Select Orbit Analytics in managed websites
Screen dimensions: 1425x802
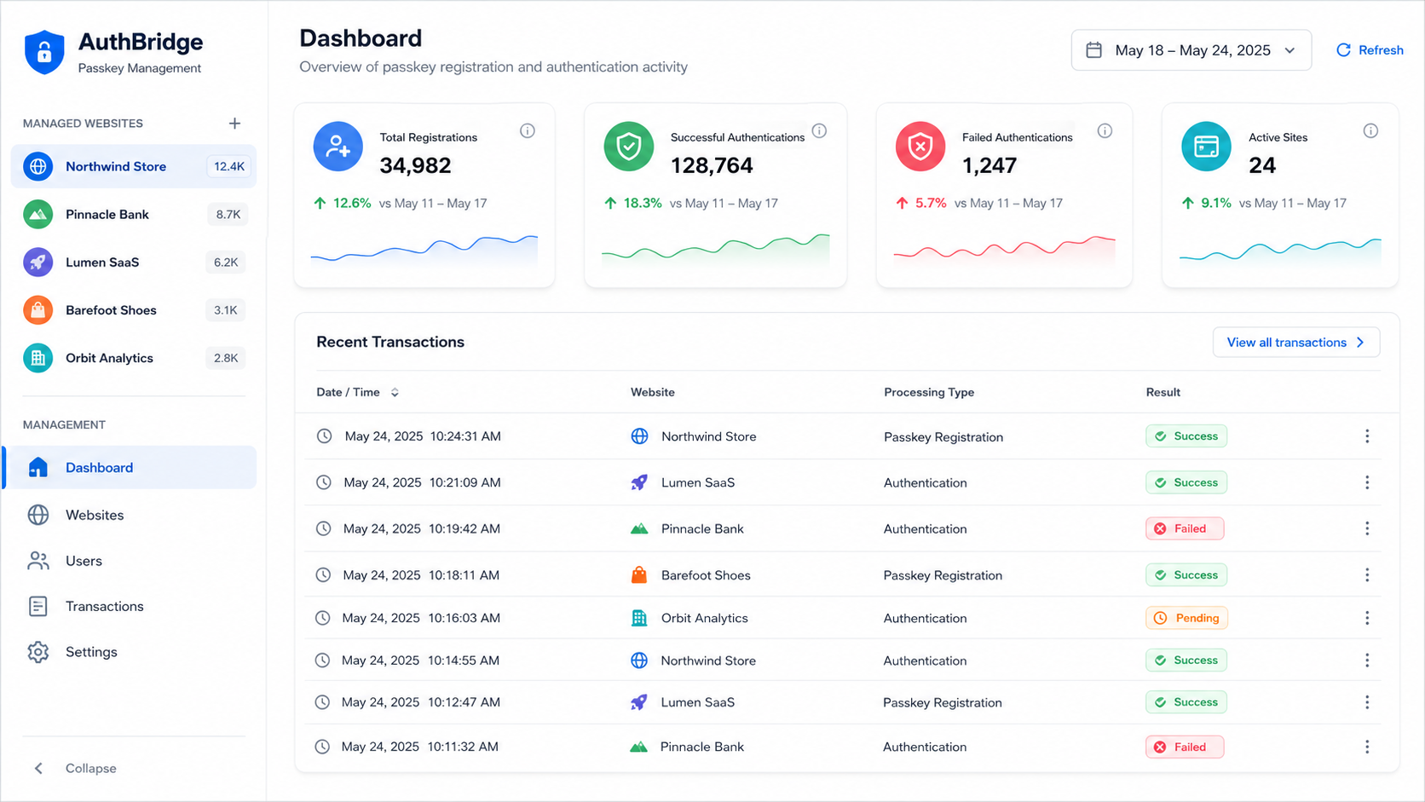click(x=134, y=358)
